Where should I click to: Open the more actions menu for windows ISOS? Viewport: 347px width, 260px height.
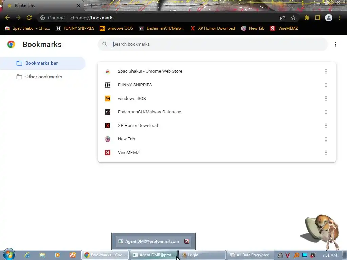[326, 99]
